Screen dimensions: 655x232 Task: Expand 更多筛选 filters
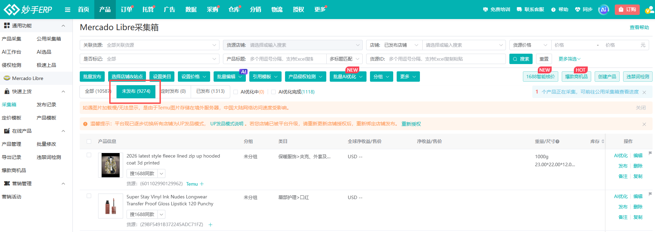tap(569, 59)
